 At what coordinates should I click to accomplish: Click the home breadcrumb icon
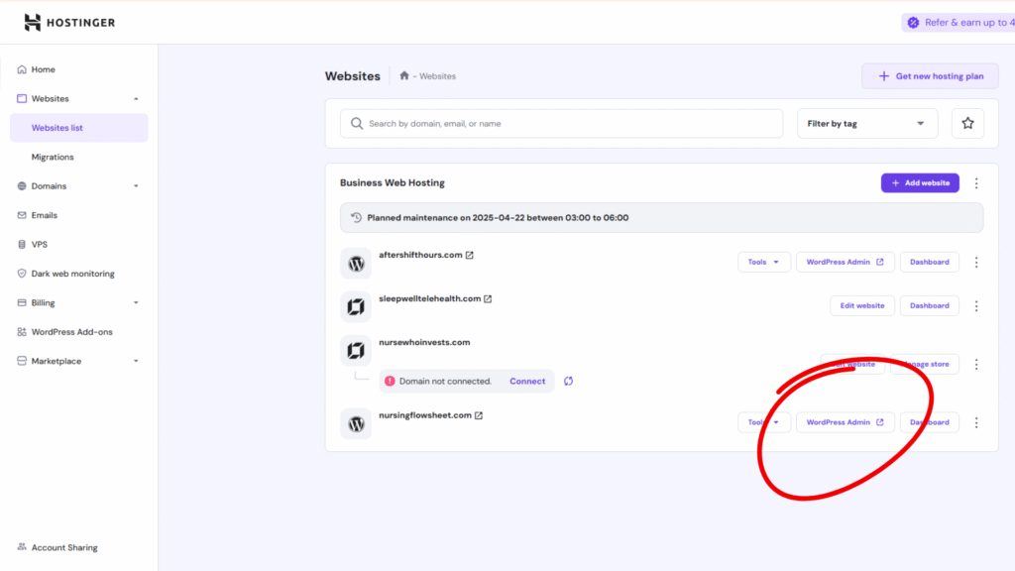point(404,75)
